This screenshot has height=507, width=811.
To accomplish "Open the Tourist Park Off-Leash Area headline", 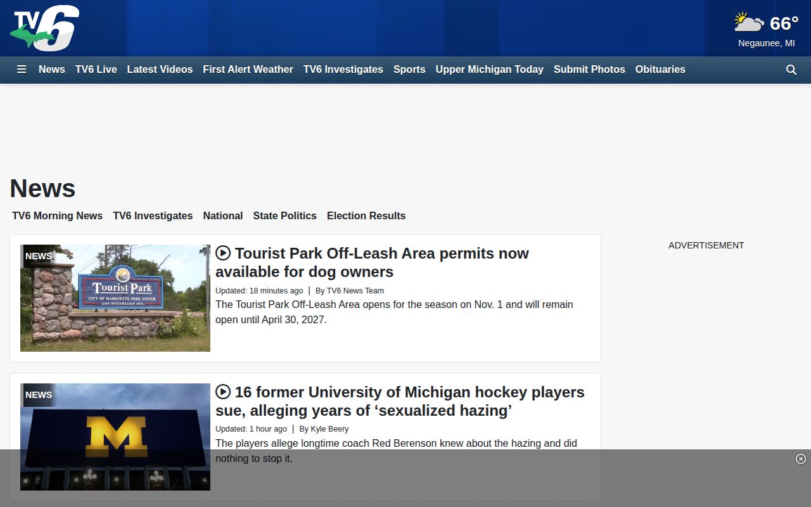I will [x=372, y=262].
